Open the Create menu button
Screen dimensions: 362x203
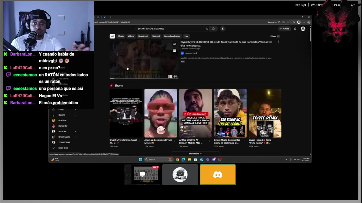[x=285, y=28]
